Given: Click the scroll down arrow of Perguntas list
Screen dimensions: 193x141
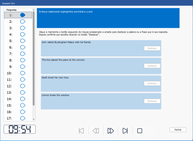Looking at the screenshot, I should point(33,119).
